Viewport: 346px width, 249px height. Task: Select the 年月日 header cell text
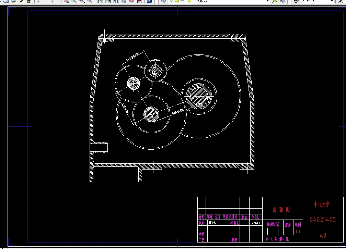(x=255, y=217)
